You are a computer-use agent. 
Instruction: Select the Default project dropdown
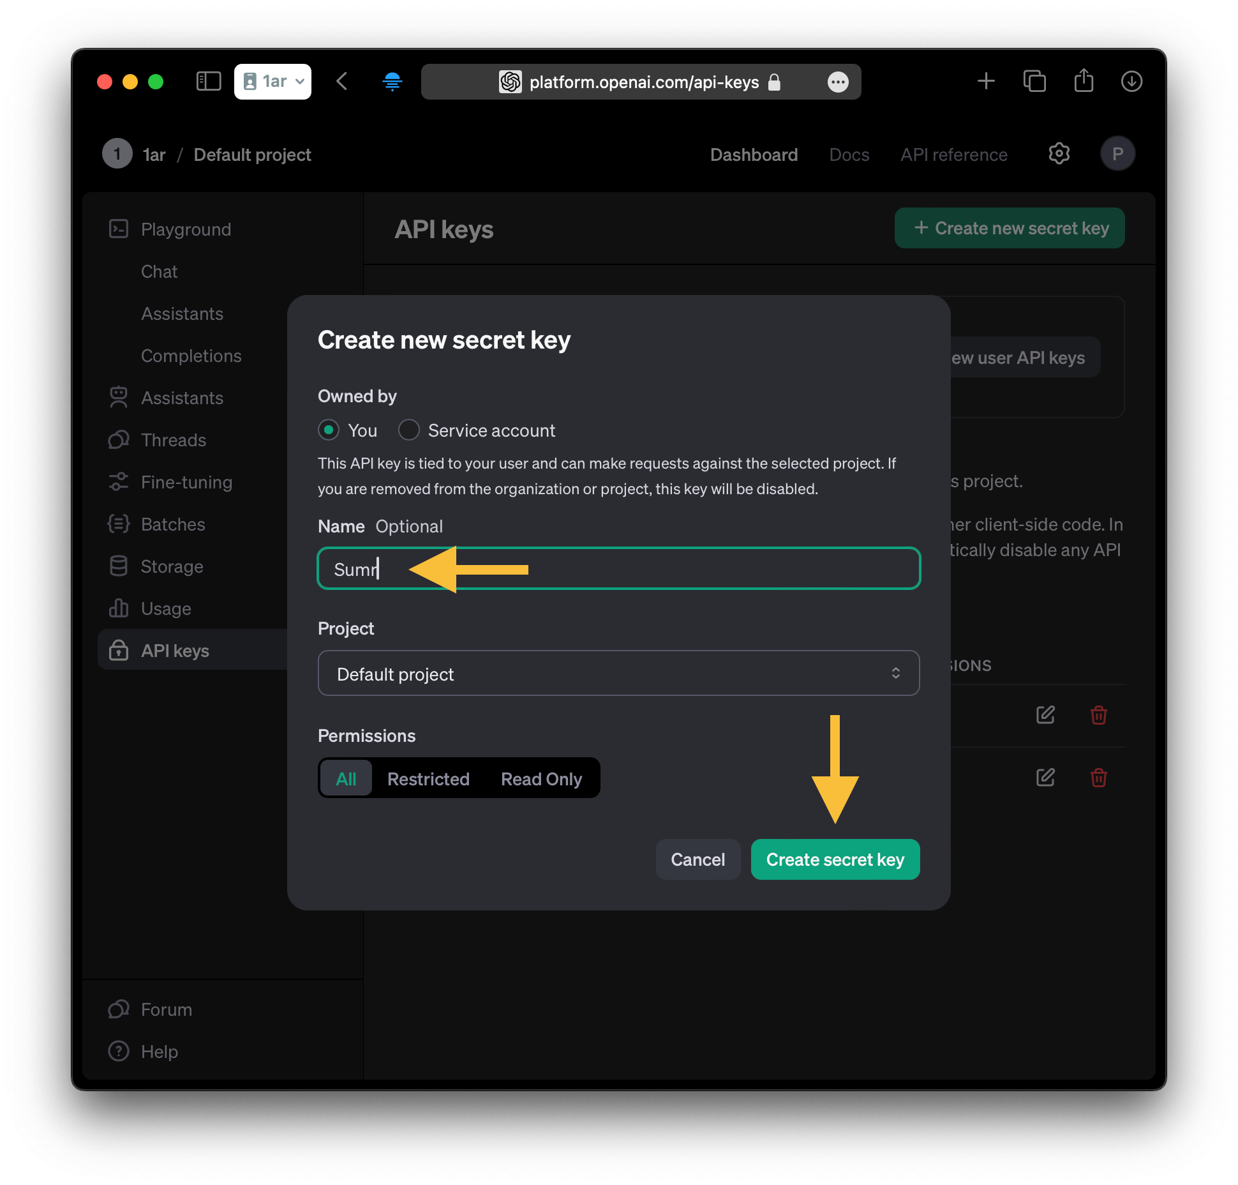tap(619, 673)
